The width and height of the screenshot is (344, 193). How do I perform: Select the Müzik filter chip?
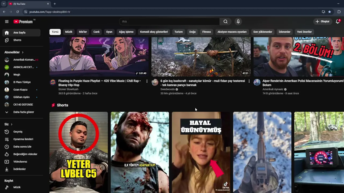pyautogui.click(x=69, y=32)
